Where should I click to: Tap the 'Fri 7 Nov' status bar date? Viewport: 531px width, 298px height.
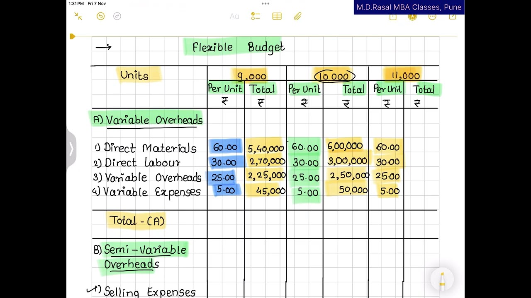coord(97,3)
